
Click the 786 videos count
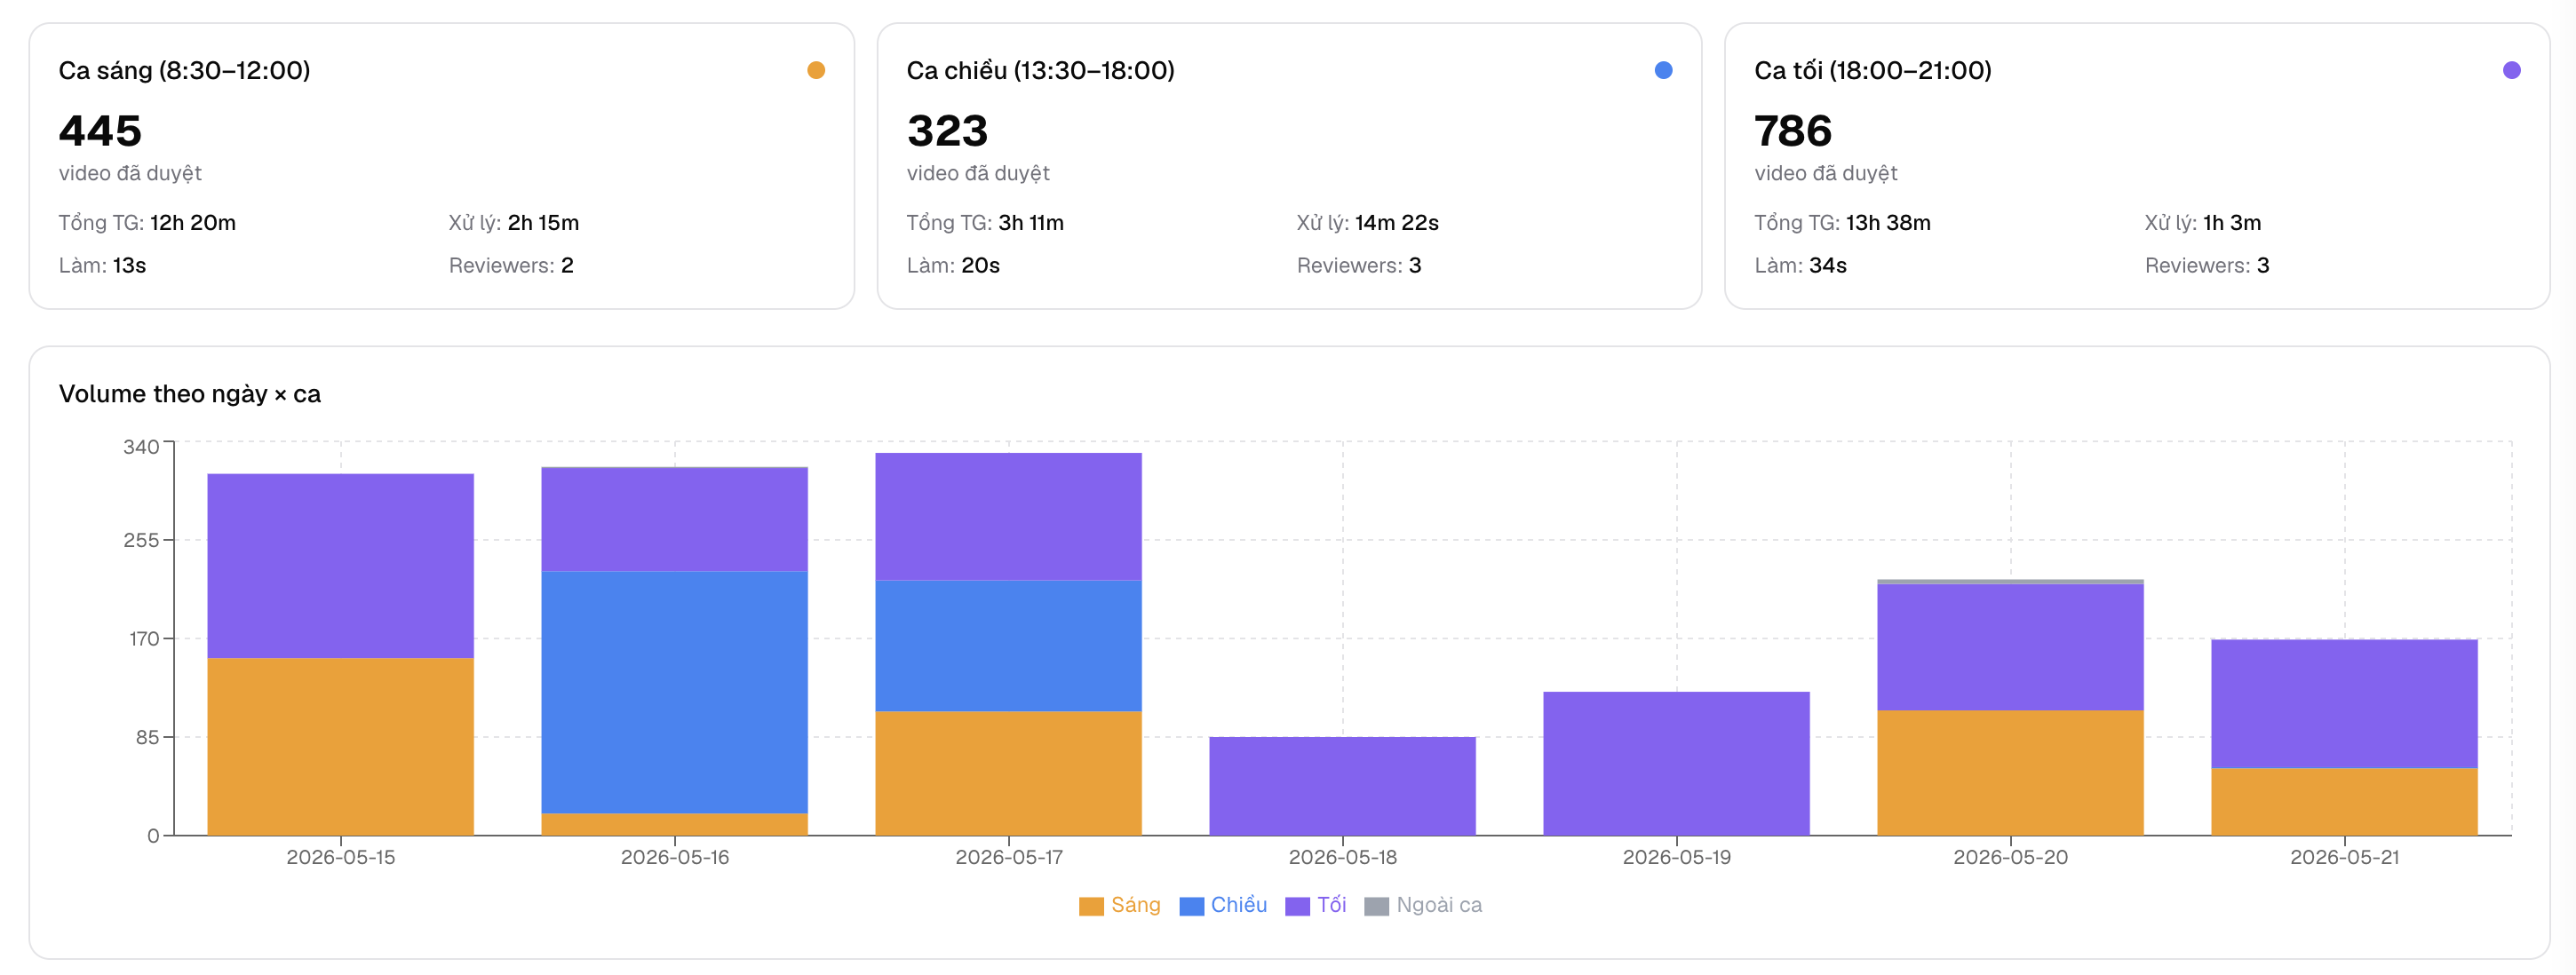point(1792,131)
